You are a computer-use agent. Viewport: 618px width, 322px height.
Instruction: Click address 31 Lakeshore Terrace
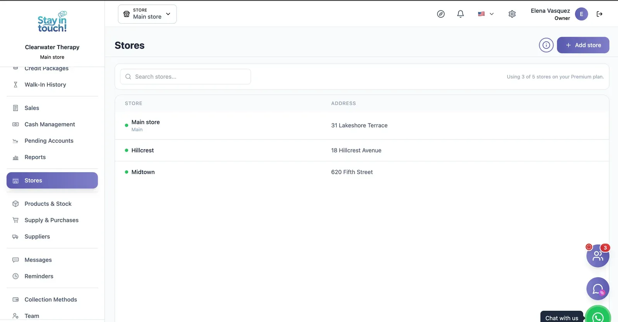point(359,125)
